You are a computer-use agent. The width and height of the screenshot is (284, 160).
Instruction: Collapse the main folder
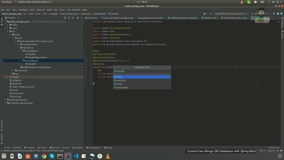10,35
